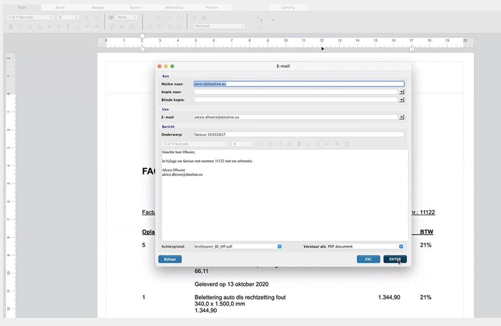Open the Achtergrond briefpapier_BE_MP.pdf dropdown
Viewport: 501px width, 326px height.
click(x=280, y=246)
